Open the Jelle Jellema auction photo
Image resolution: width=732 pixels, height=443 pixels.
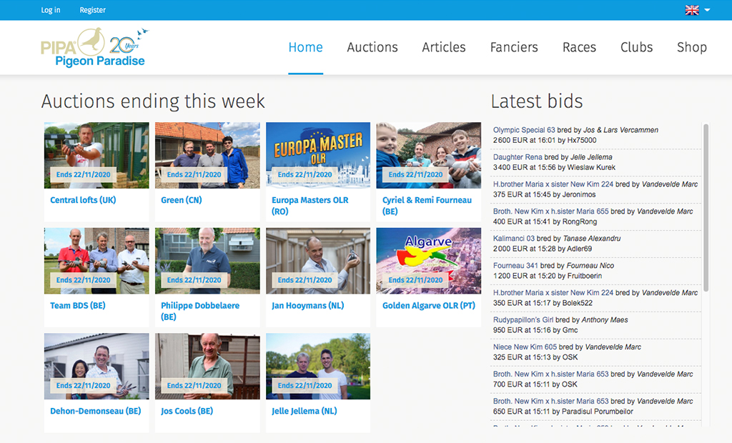[x=318, y=367]
